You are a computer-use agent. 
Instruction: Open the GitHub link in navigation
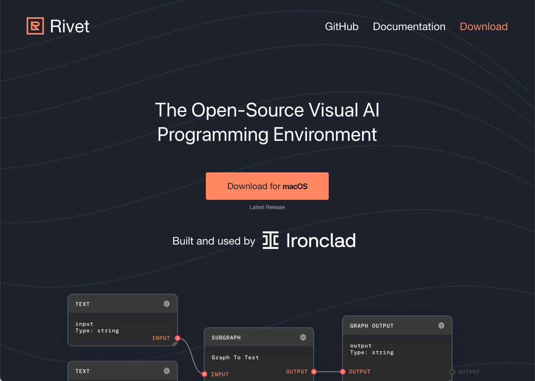(x=342, y=27)
